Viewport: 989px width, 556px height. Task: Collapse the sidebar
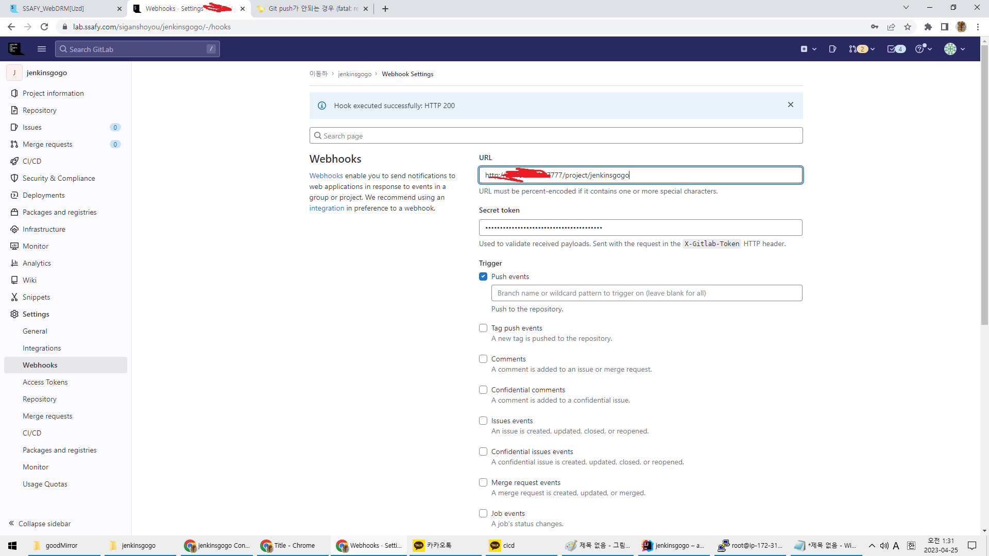(40, 524)
